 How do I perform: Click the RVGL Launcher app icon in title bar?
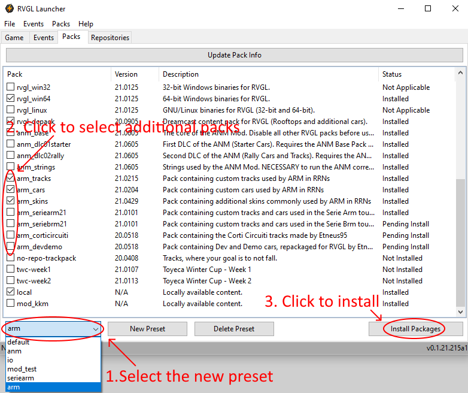(x=10, y=8)
